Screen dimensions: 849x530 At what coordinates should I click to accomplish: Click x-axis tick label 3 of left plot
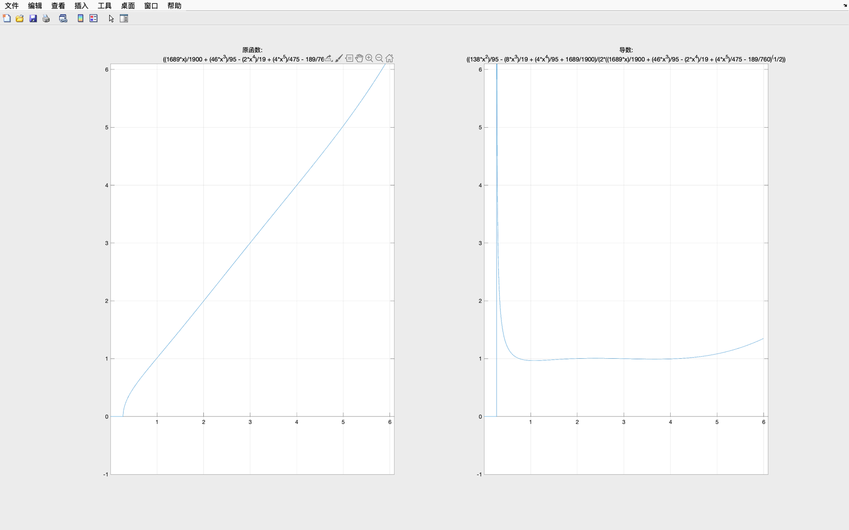(250, 422)
